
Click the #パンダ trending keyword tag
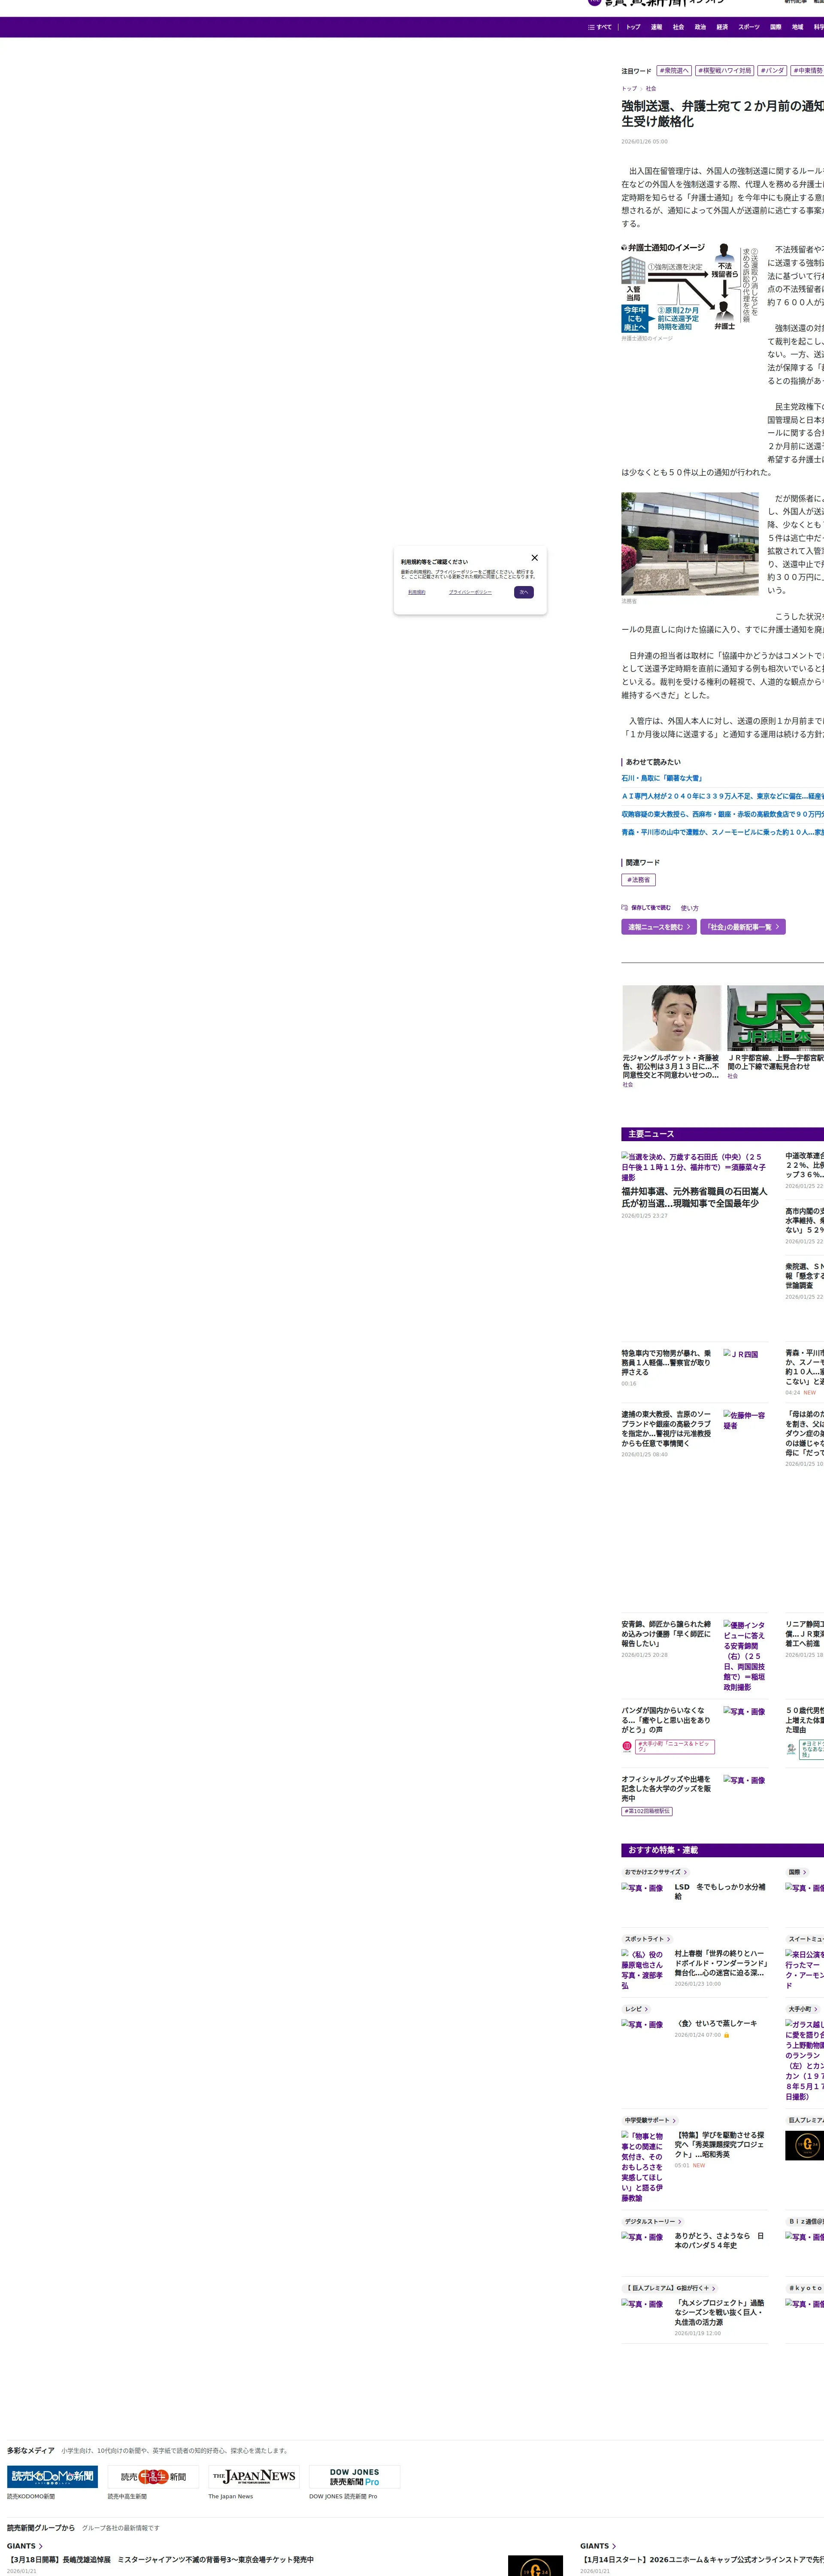point(772,71)
